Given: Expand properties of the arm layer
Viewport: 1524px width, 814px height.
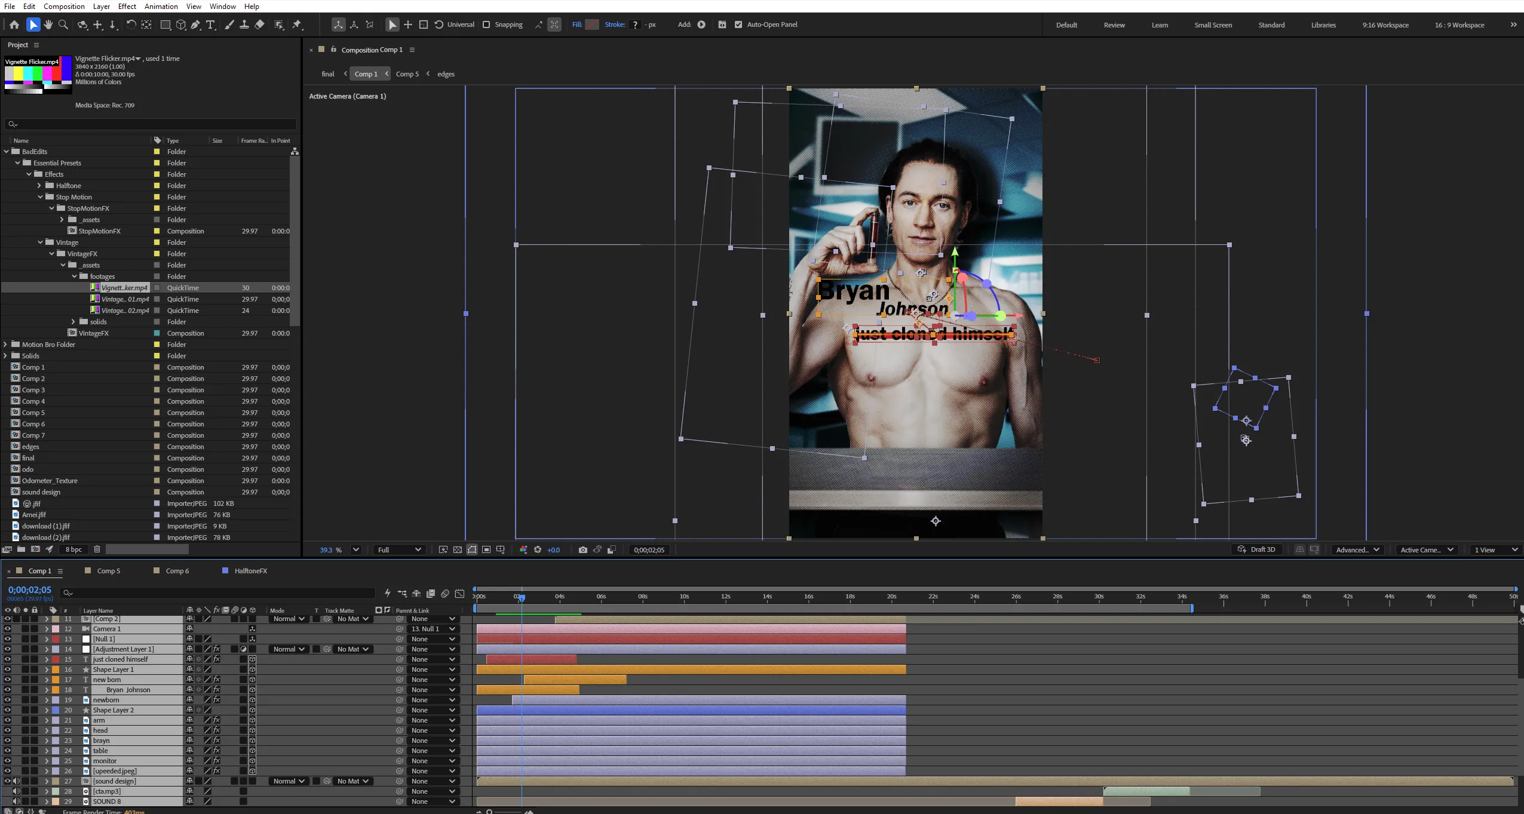Looking at the screenshot, I should [47, 720].
